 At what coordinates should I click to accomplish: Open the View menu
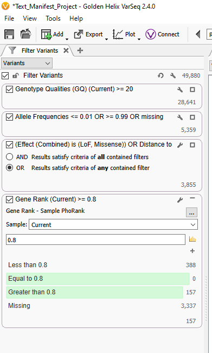pyautogui.click(x=30, y=18)
